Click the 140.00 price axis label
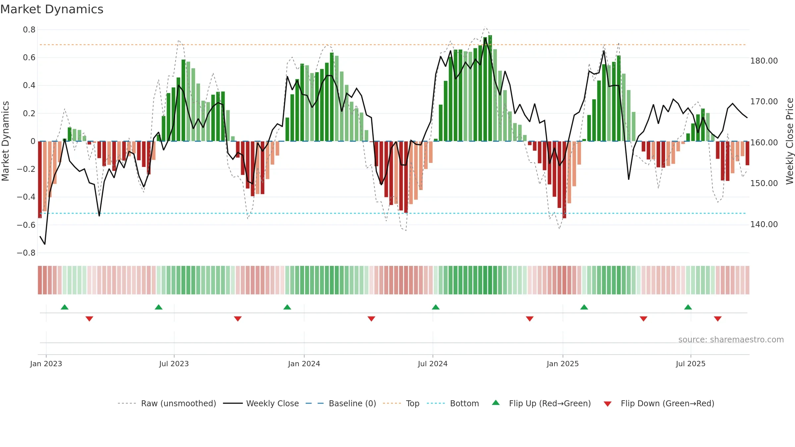 [764, 224]
